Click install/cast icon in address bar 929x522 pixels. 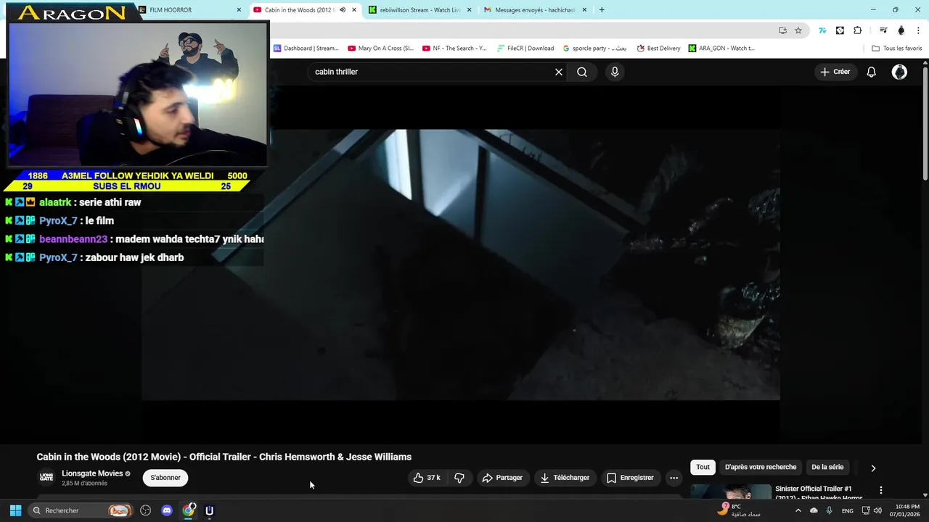(x=782, y=30)
